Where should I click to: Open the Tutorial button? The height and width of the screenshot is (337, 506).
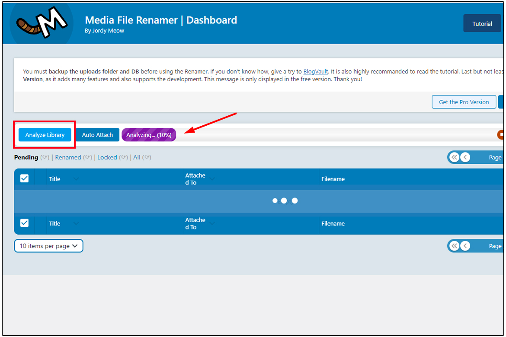(482, 23)
